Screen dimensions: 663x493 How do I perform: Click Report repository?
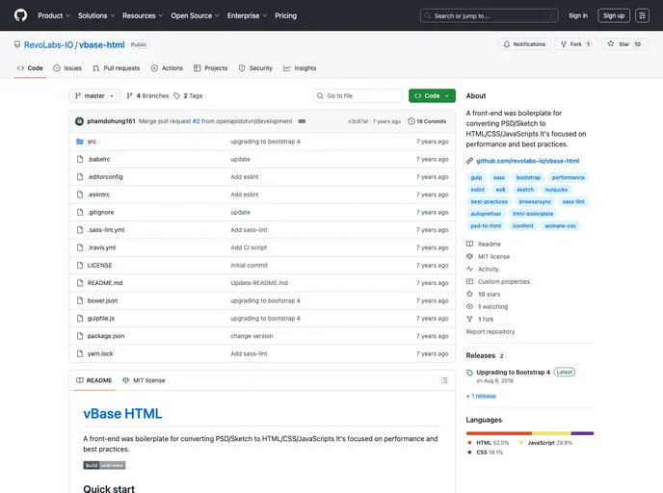point(491,331)
